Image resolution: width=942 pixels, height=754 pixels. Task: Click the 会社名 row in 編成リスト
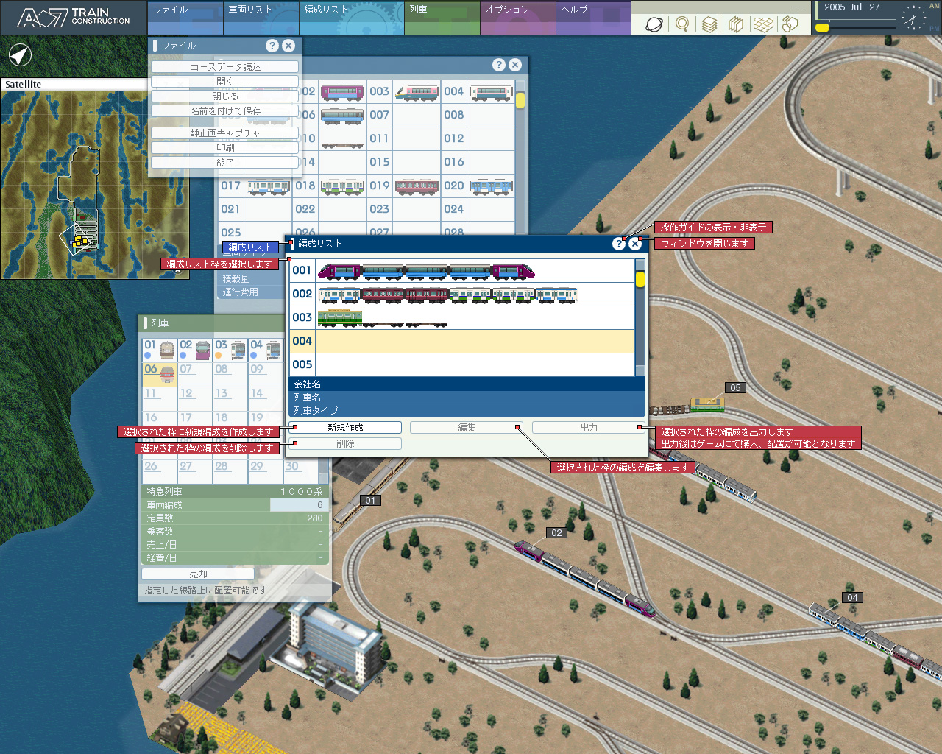[x=467, y=384]
